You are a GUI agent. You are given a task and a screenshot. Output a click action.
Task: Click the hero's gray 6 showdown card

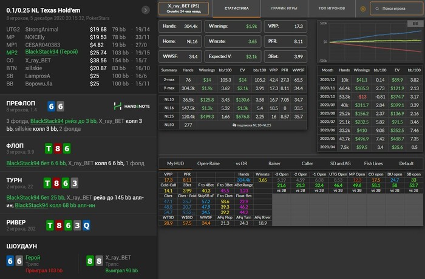(x=19, y=261)
